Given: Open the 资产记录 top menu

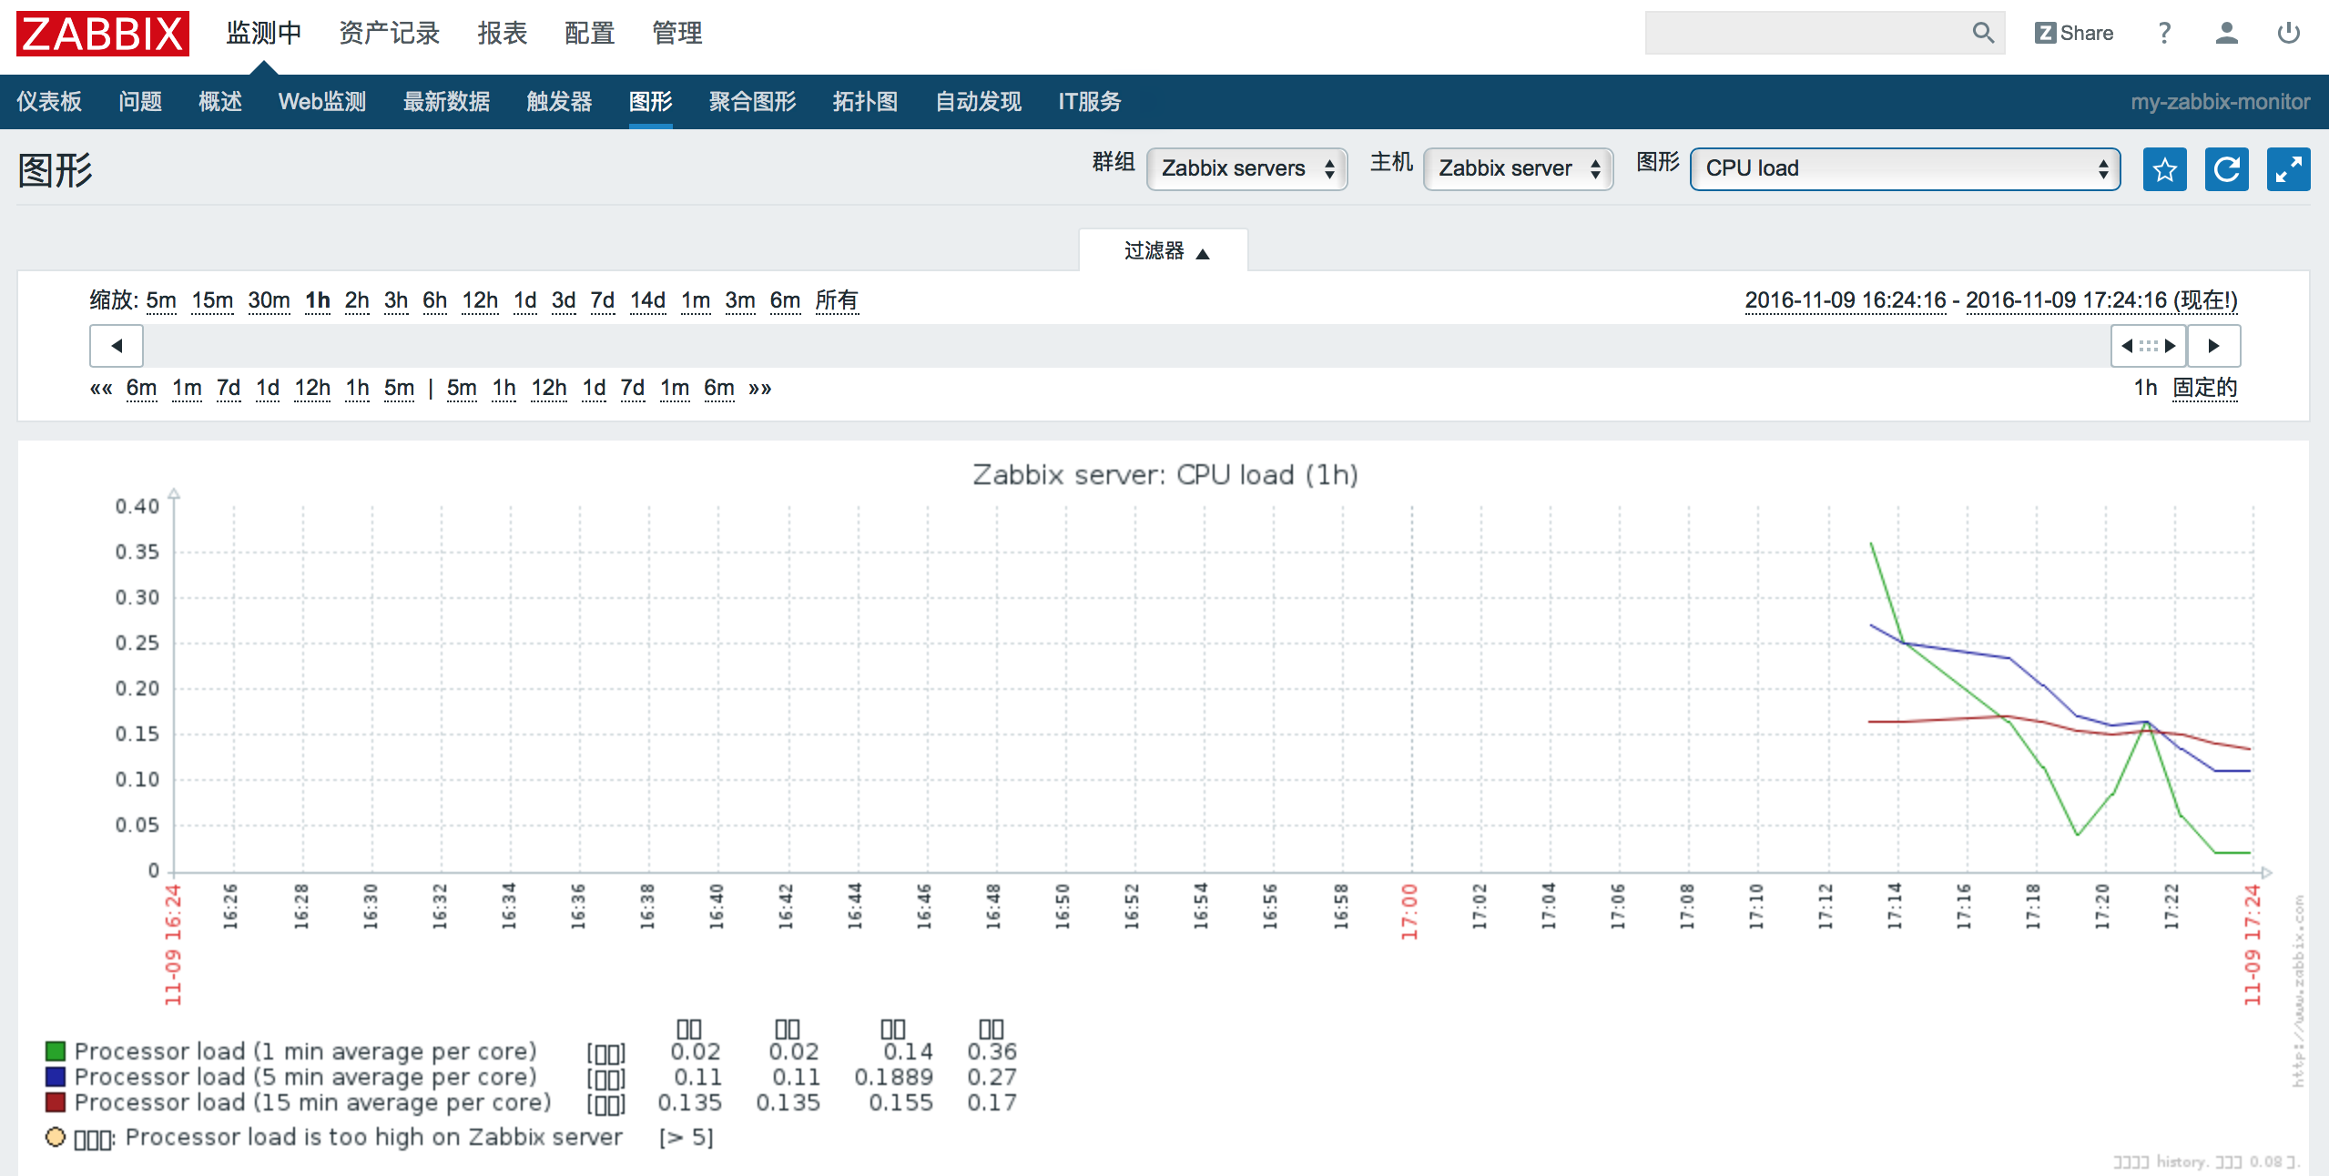Looking at the screenshot, I should point(390,34).
